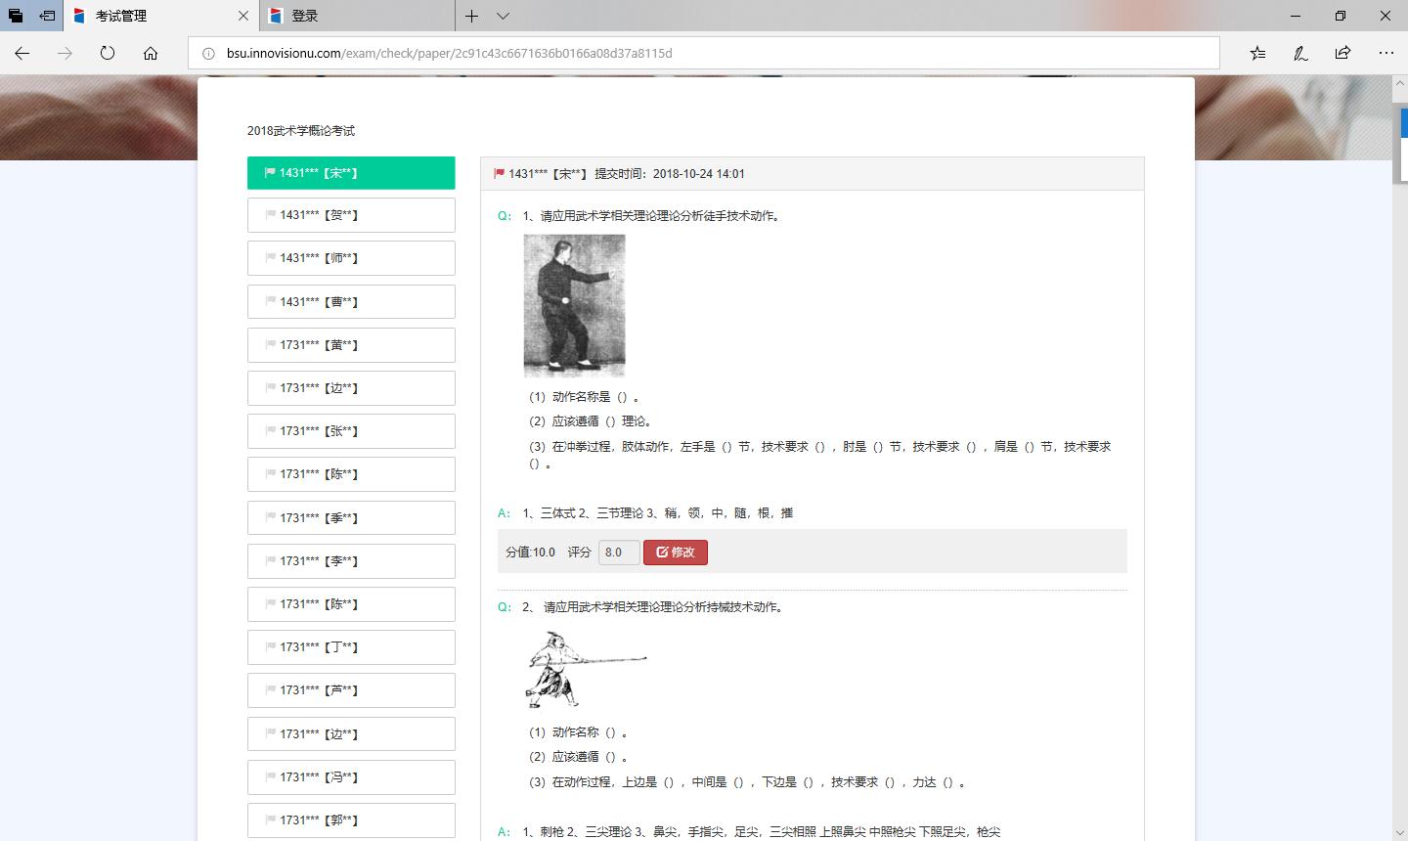The image size is (1408, 841).
Task: Switch to the 登录 tab
Action: pyautogui.click(x=352, y=16)
